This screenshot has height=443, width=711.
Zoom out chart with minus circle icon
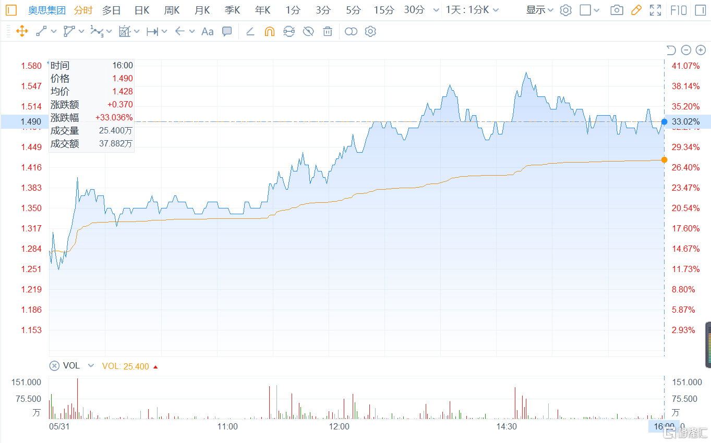(686, 50)
